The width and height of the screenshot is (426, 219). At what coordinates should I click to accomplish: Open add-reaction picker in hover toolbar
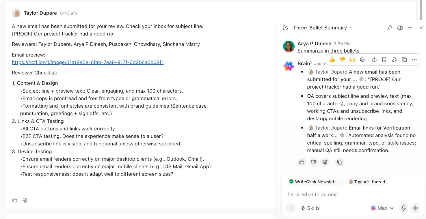(362, 59)
